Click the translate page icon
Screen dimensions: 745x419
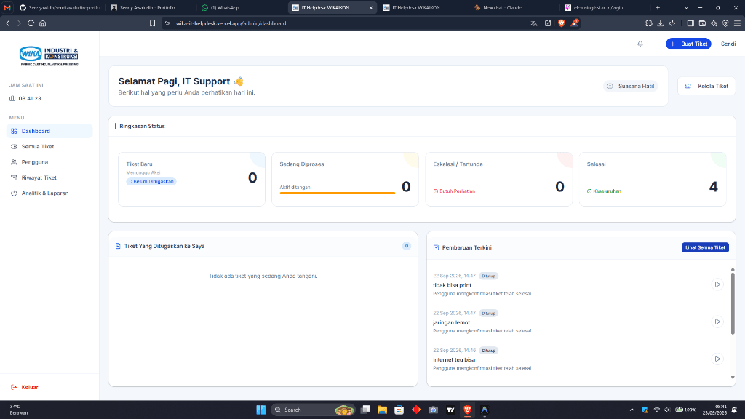coord(534,23)
